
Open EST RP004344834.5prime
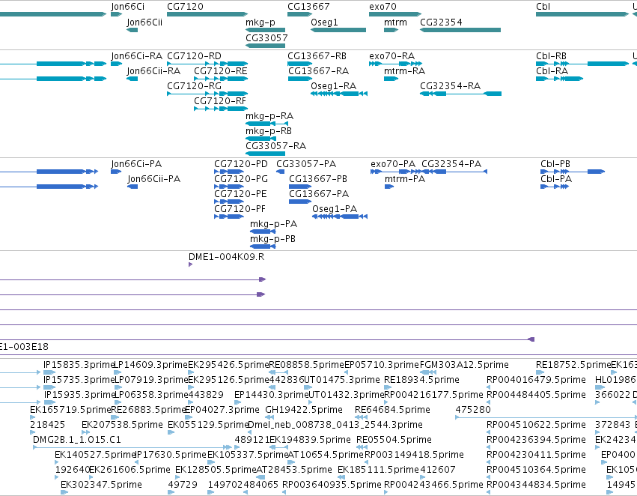488,492
